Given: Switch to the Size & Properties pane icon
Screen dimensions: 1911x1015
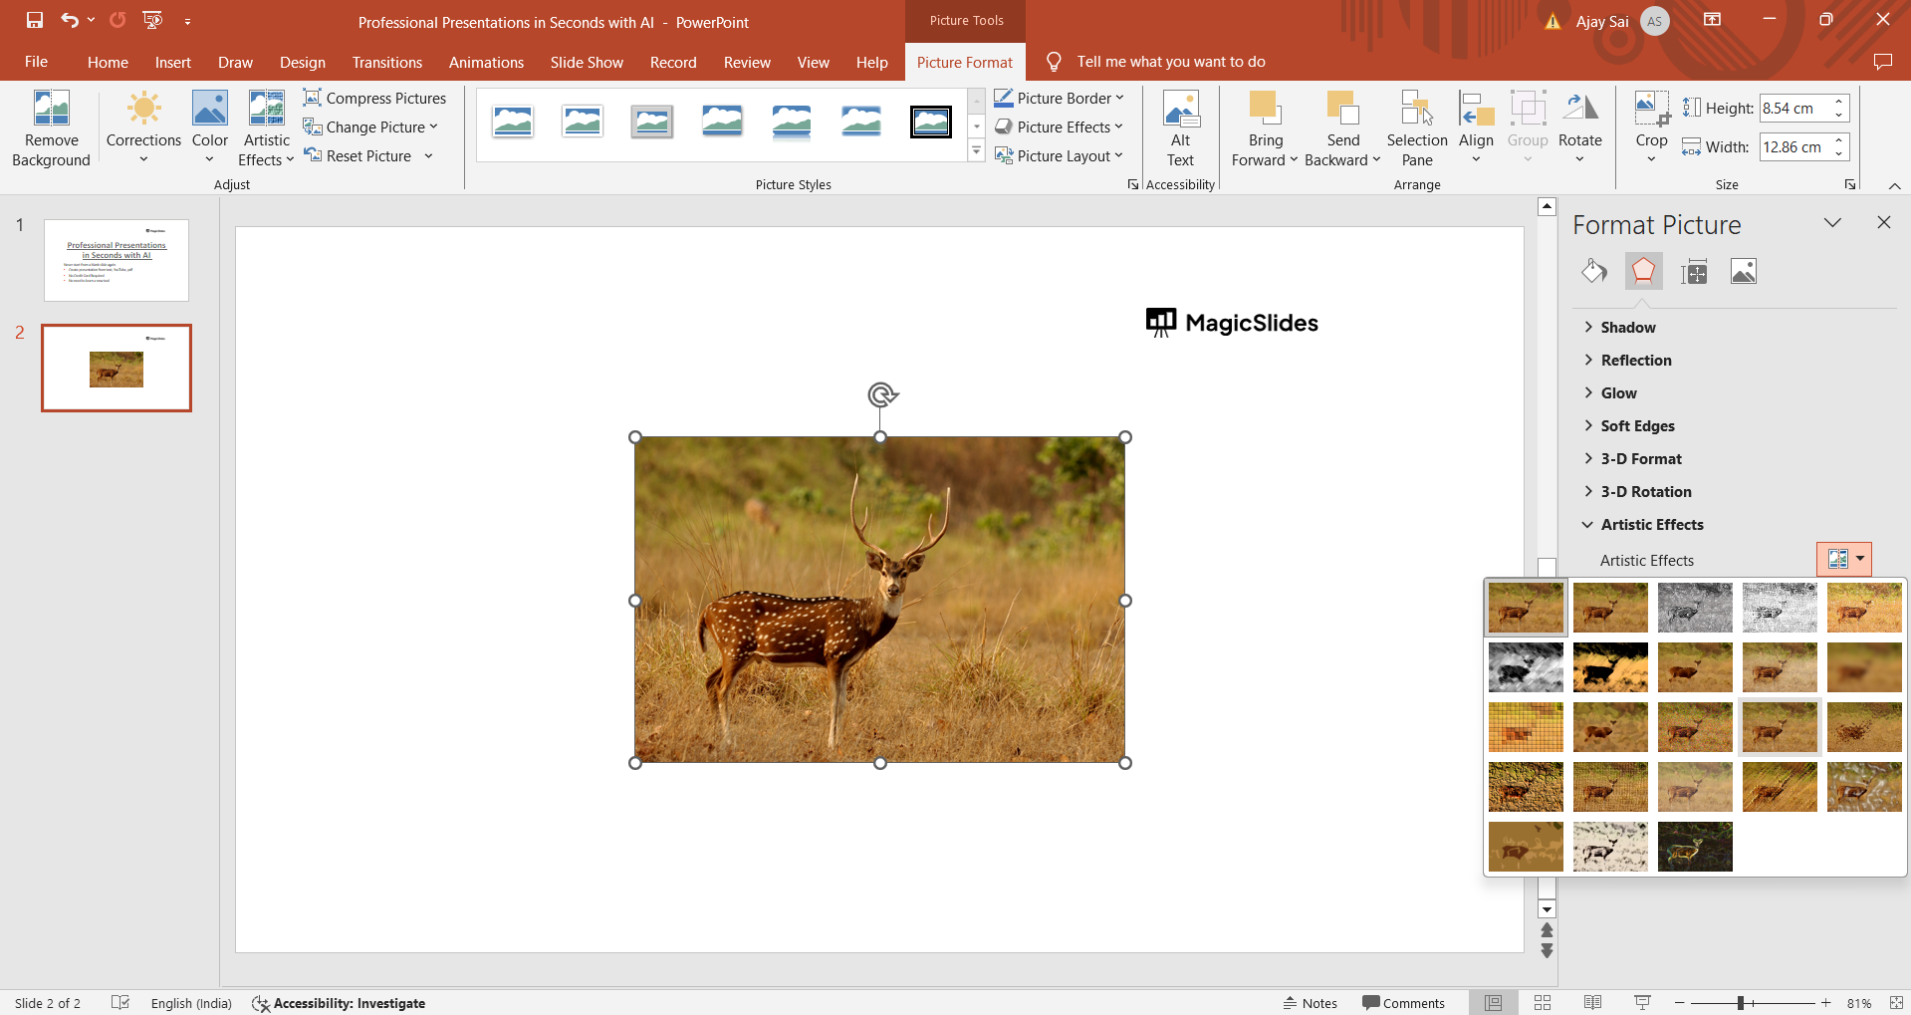Looking at the screenshot, I should 1694,271.
